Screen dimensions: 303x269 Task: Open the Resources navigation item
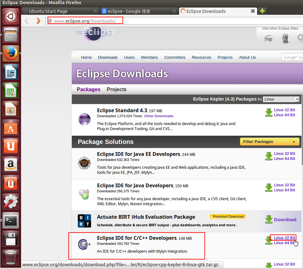pos(201,58)
